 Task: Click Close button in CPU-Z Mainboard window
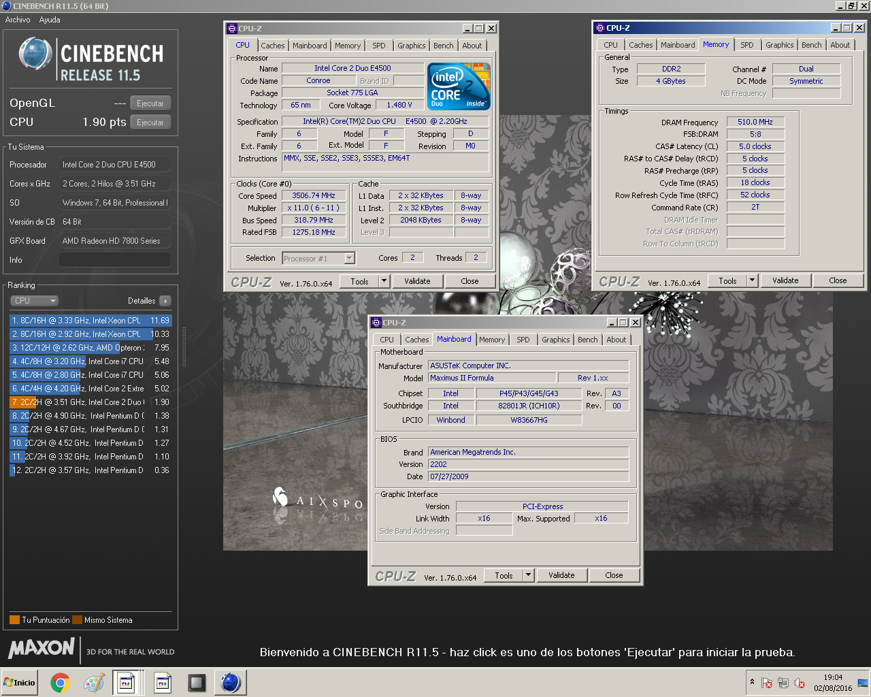(614, 575)
